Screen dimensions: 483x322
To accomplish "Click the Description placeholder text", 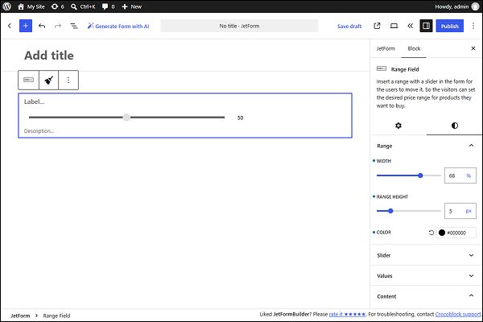I will [x=39, y=131].
